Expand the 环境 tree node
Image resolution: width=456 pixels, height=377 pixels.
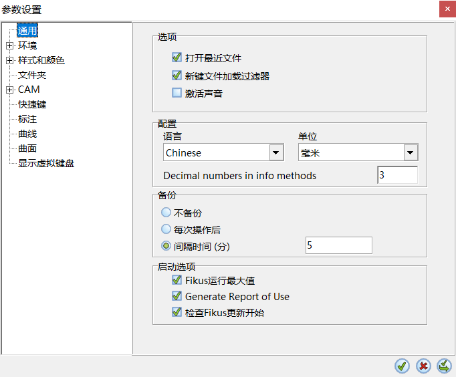9,45
